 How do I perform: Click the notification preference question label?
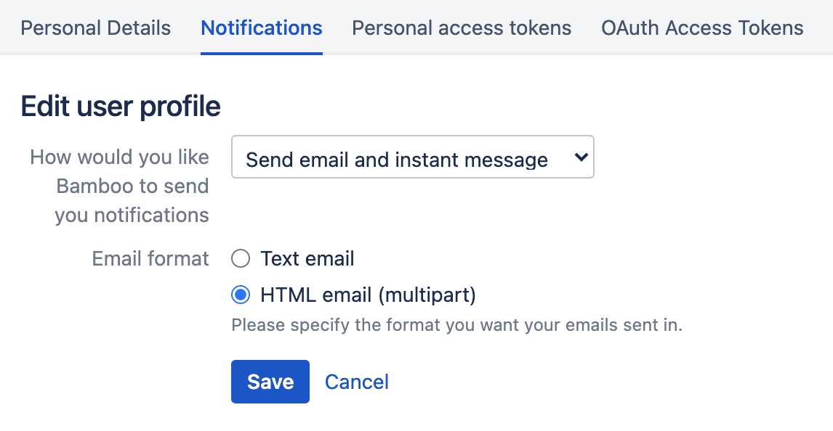(118, 186)
